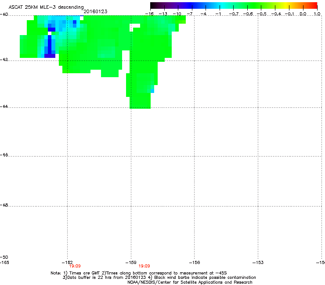Click the color bar legend gradient
This screenshot has width=325, height=285.
click(x=234, y=5)
